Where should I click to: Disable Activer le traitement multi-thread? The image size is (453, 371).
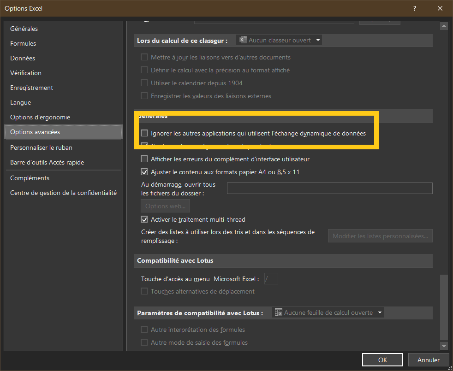click(x=144, y=219)
